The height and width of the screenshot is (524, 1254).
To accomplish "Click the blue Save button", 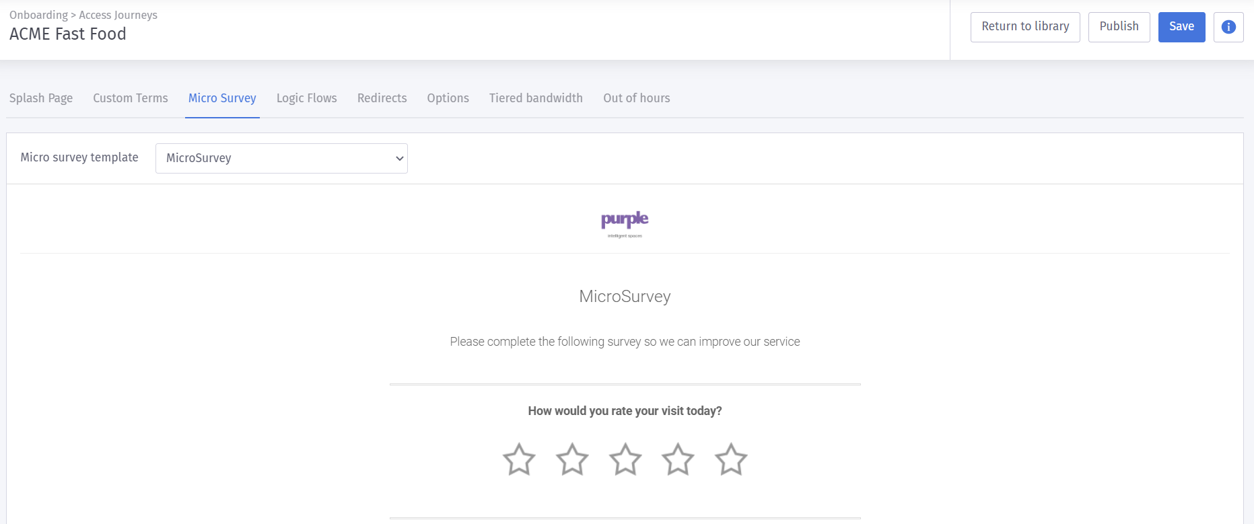I will 1181,27.
